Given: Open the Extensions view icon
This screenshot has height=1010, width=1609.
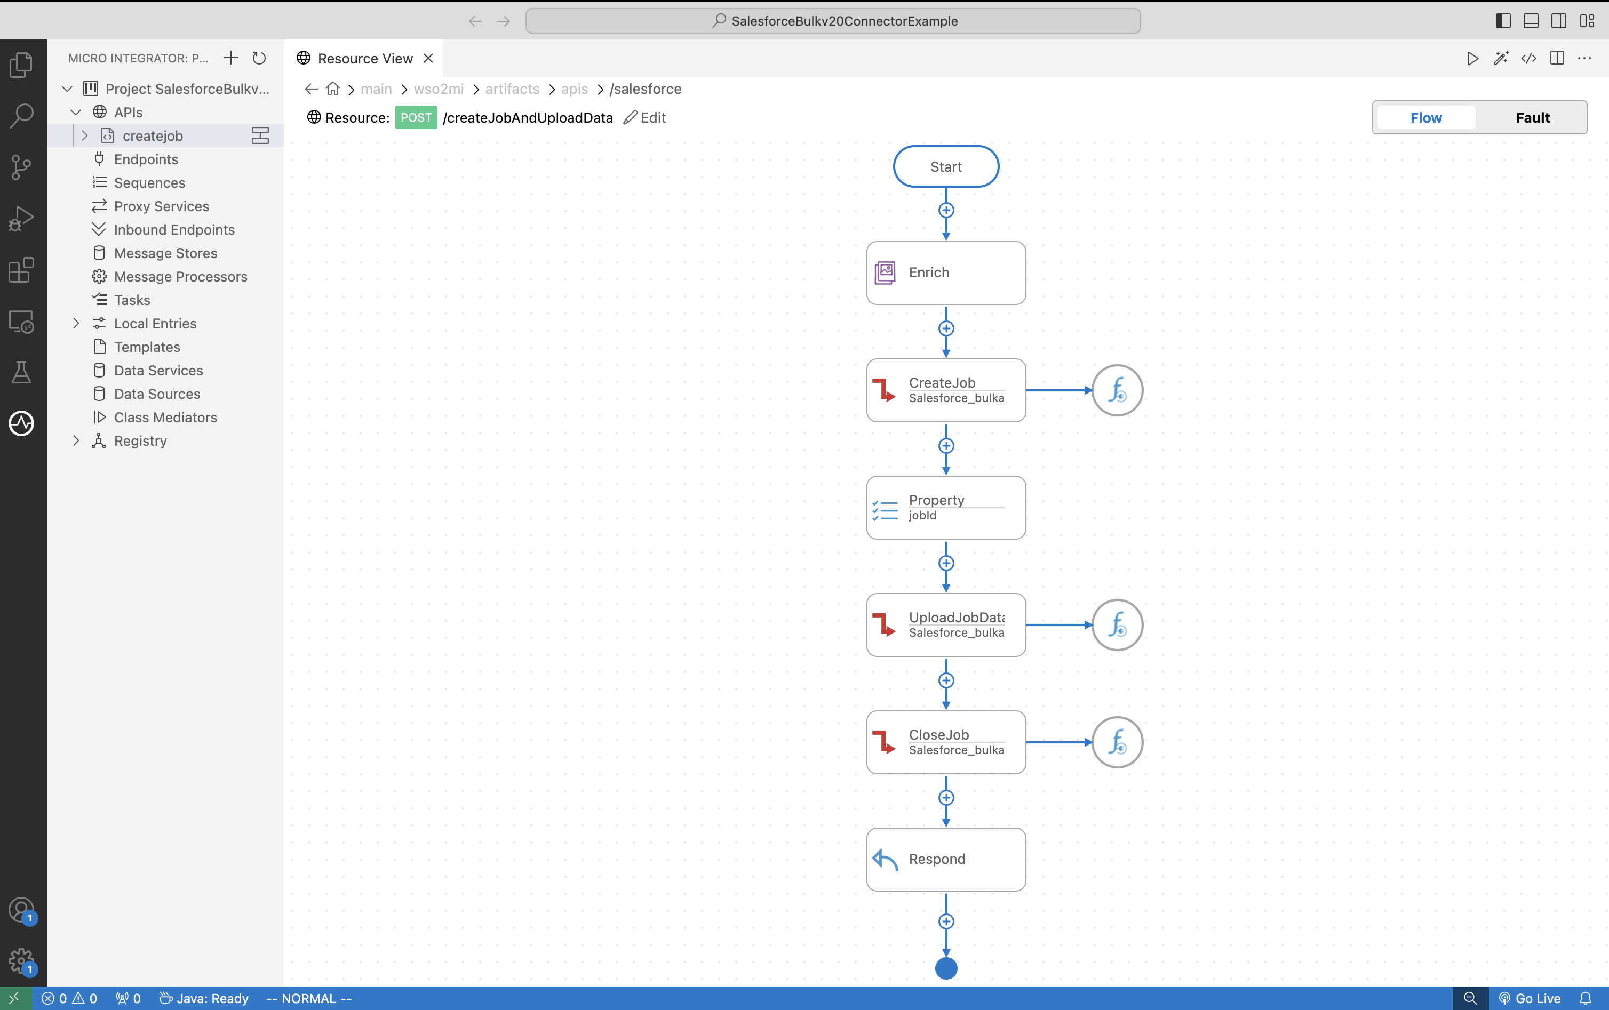Looking at the screenshot, I should tap(21, 270).
